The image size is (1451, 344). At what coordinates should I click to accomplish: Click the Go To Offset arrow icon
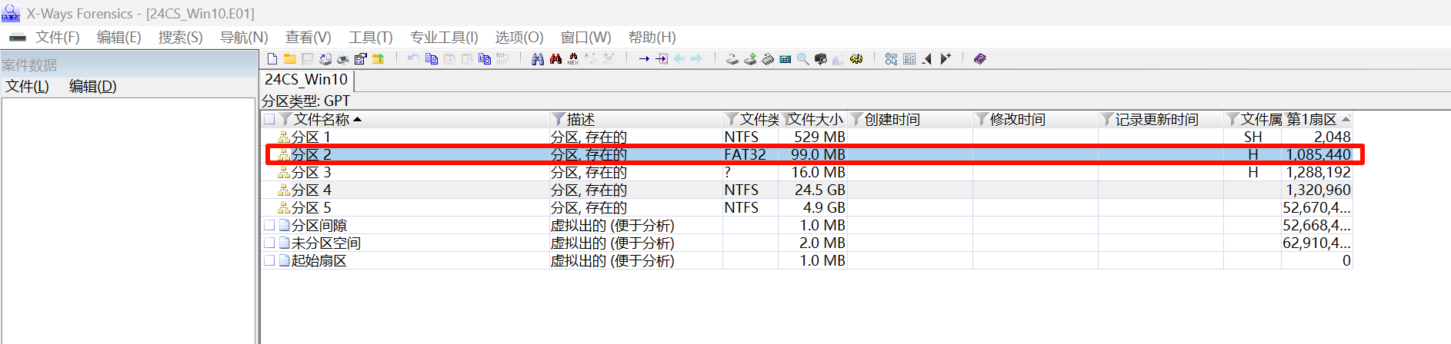coord(644,59)
